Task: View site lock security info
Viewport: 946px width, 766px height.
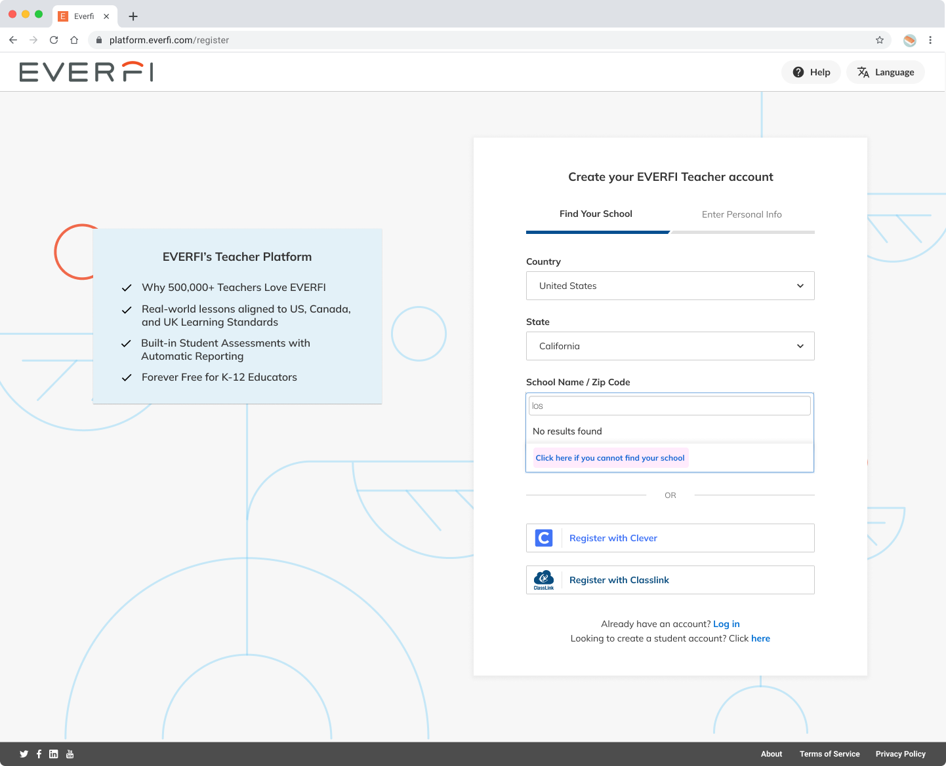Action: (x=99, y=40)
